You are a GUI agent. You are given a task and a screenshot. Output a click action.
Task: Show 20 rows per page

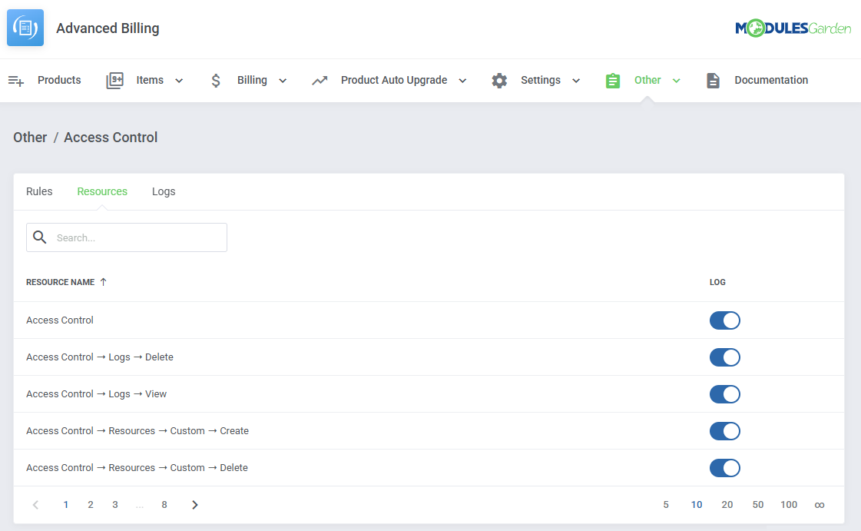coord(727,505)
